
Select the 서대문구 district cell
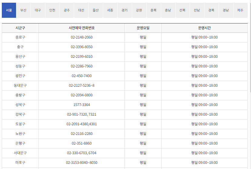click(20, 153)
